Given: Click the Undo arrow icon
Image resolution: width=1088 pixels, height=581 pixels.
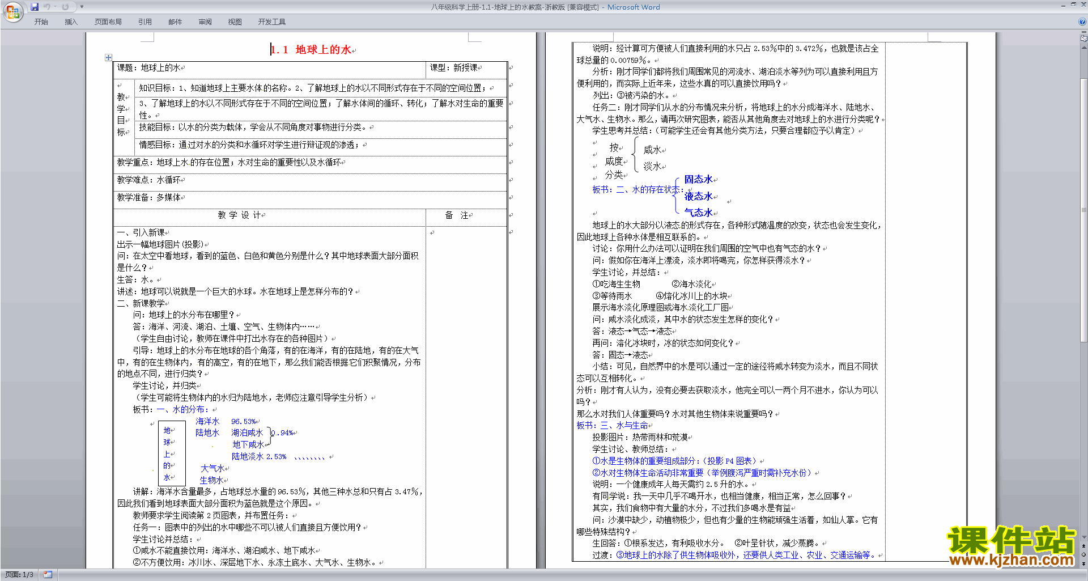Looking at the screenshot, I should (47, 7).
